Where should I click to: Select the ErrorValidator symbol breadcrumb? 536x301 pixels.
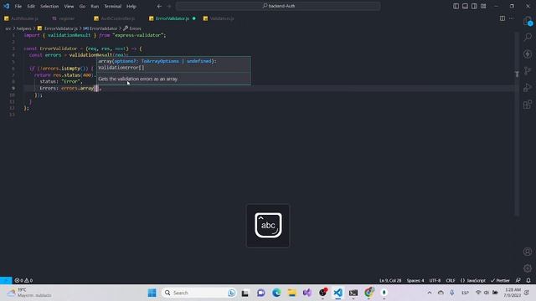coord(100,28)
